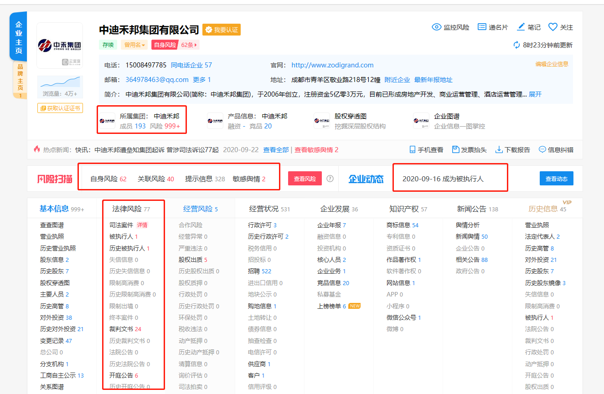The image size is (604, 394).
Task: Click the 获取认证证书 button
Action: tap(60, 108)
